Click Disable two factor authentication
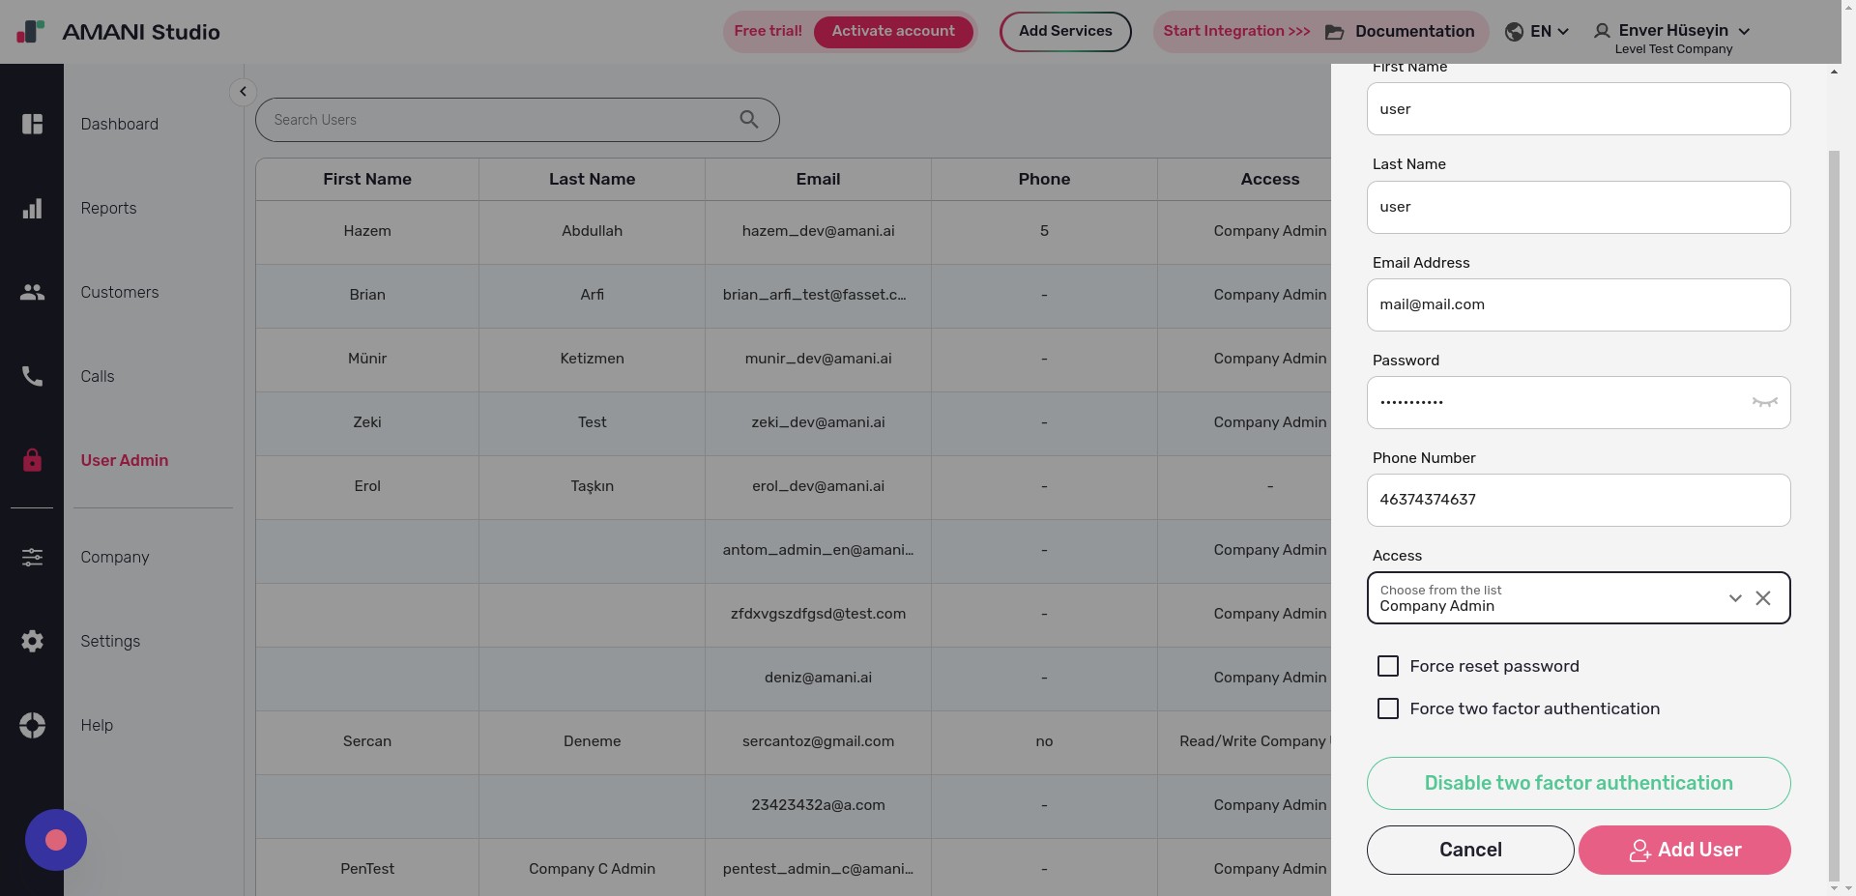This screenshot has width=1856, height=896. click(1578, 783)
